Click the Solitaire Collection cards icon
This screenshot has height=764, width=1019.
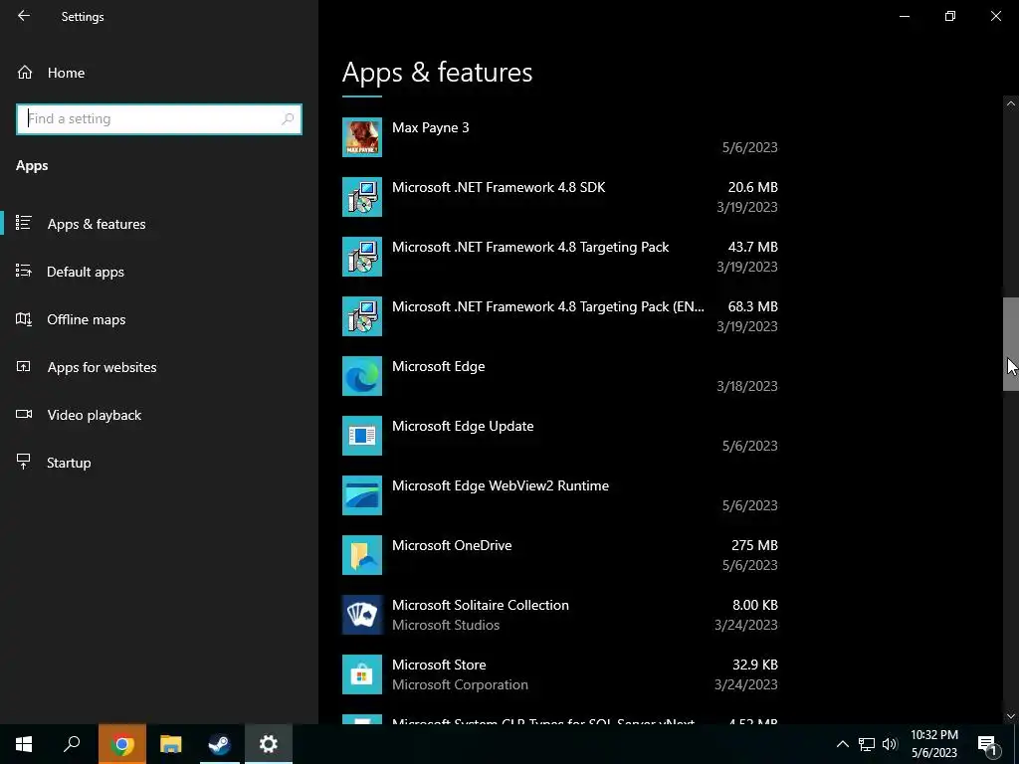point(362,615)
